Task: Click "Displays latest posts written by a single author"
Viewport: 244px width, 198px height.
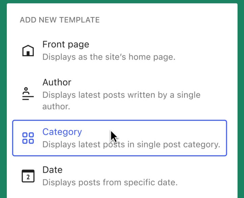Action: (121, 95)
